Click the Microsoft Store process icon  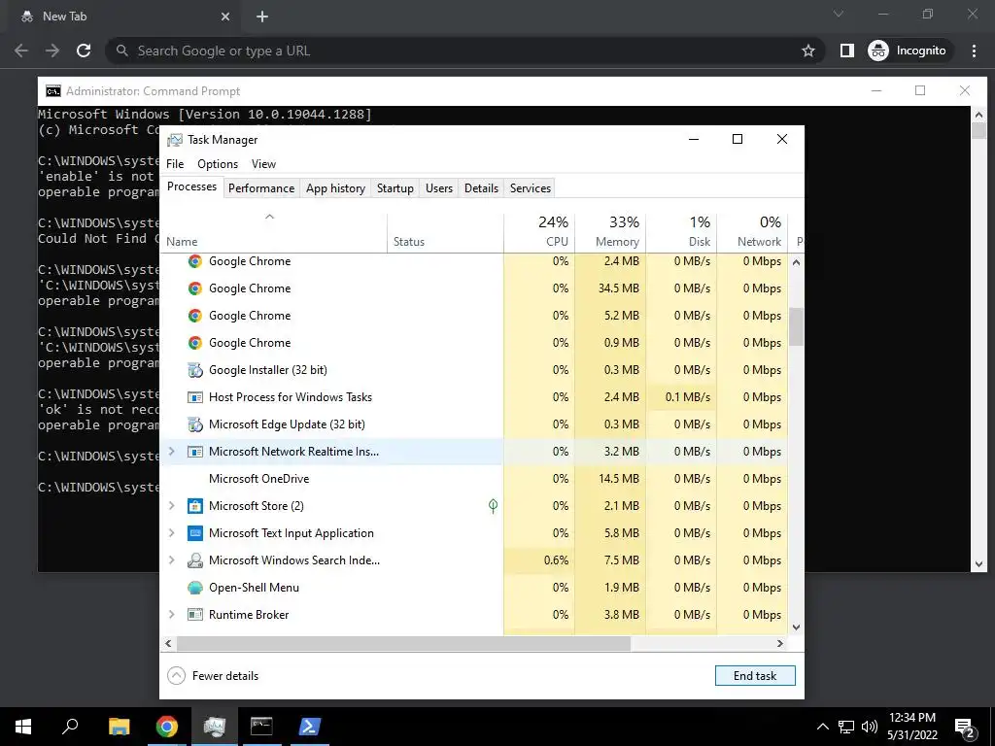click(x=194, y=506)
